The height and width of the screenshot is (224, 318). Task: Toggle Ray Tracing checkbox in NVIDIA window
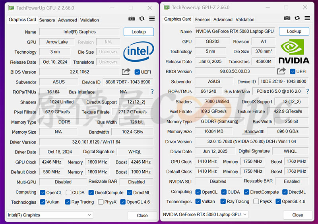pyautogui.click(x=223, y=201)
